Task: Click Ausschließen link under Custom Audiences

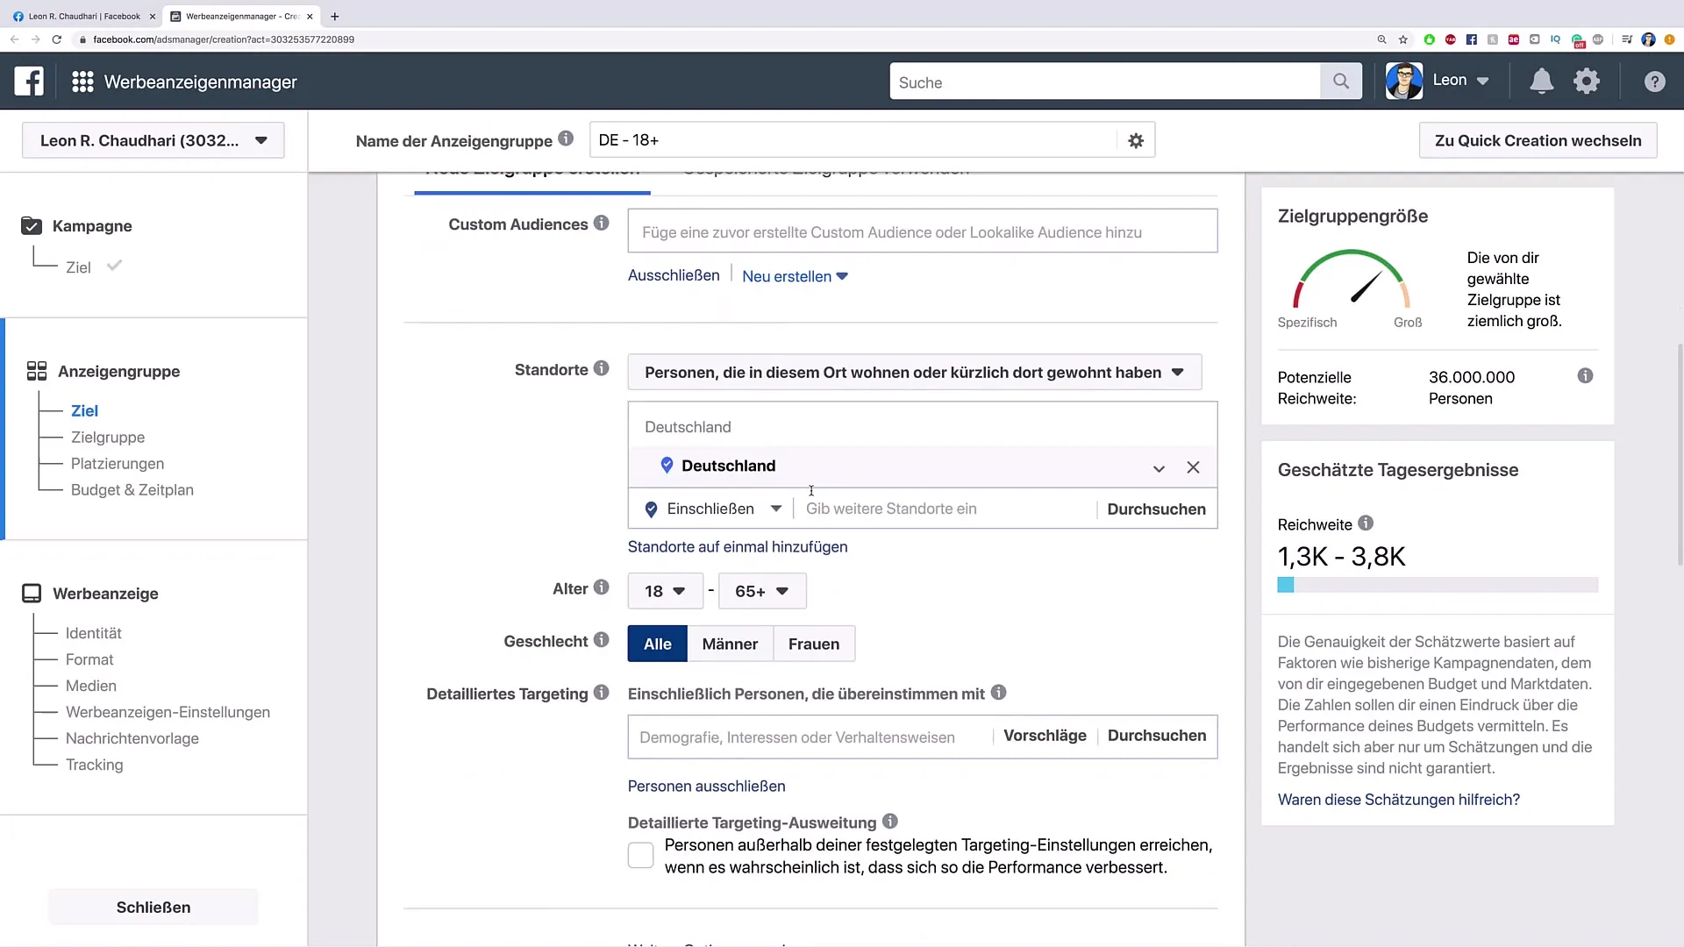Action: [x=674, y=275]
